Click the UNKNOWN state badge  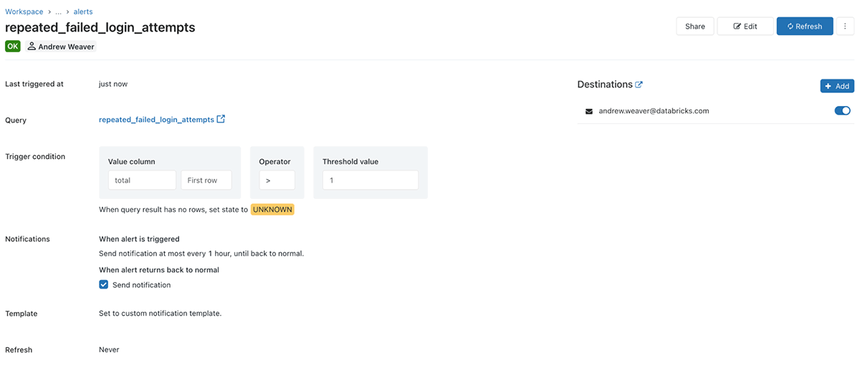click(x=272, y=210)
